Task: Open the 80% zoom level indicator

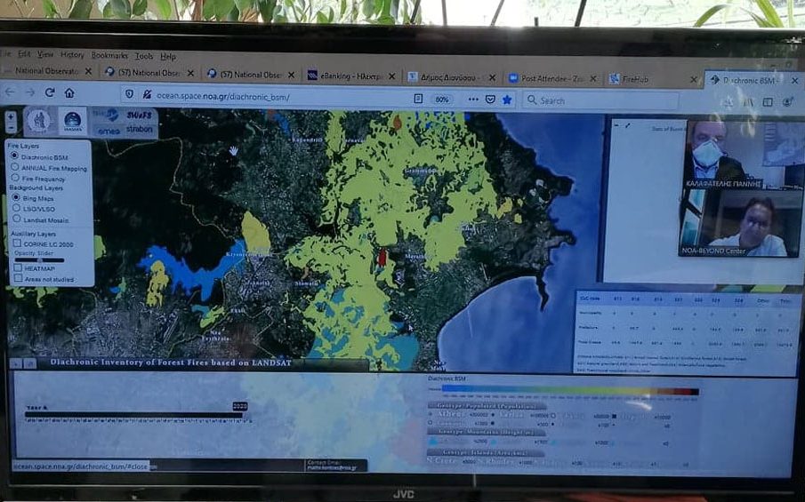Action: click(441, 99)
